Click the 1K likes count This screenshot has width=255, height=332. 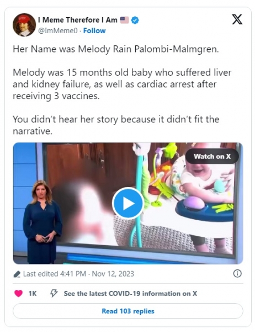pos(33,294)
